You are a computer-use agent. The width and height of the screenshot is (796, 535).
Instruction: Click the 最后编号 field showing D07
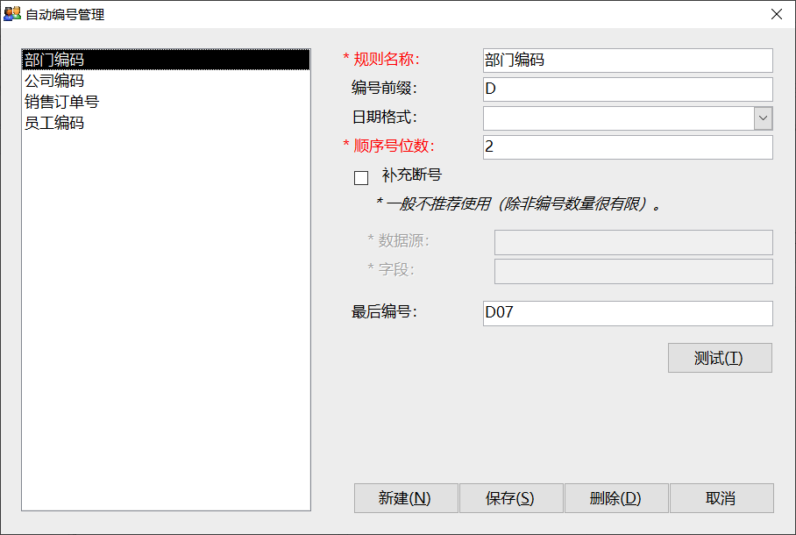coord(628,313)
